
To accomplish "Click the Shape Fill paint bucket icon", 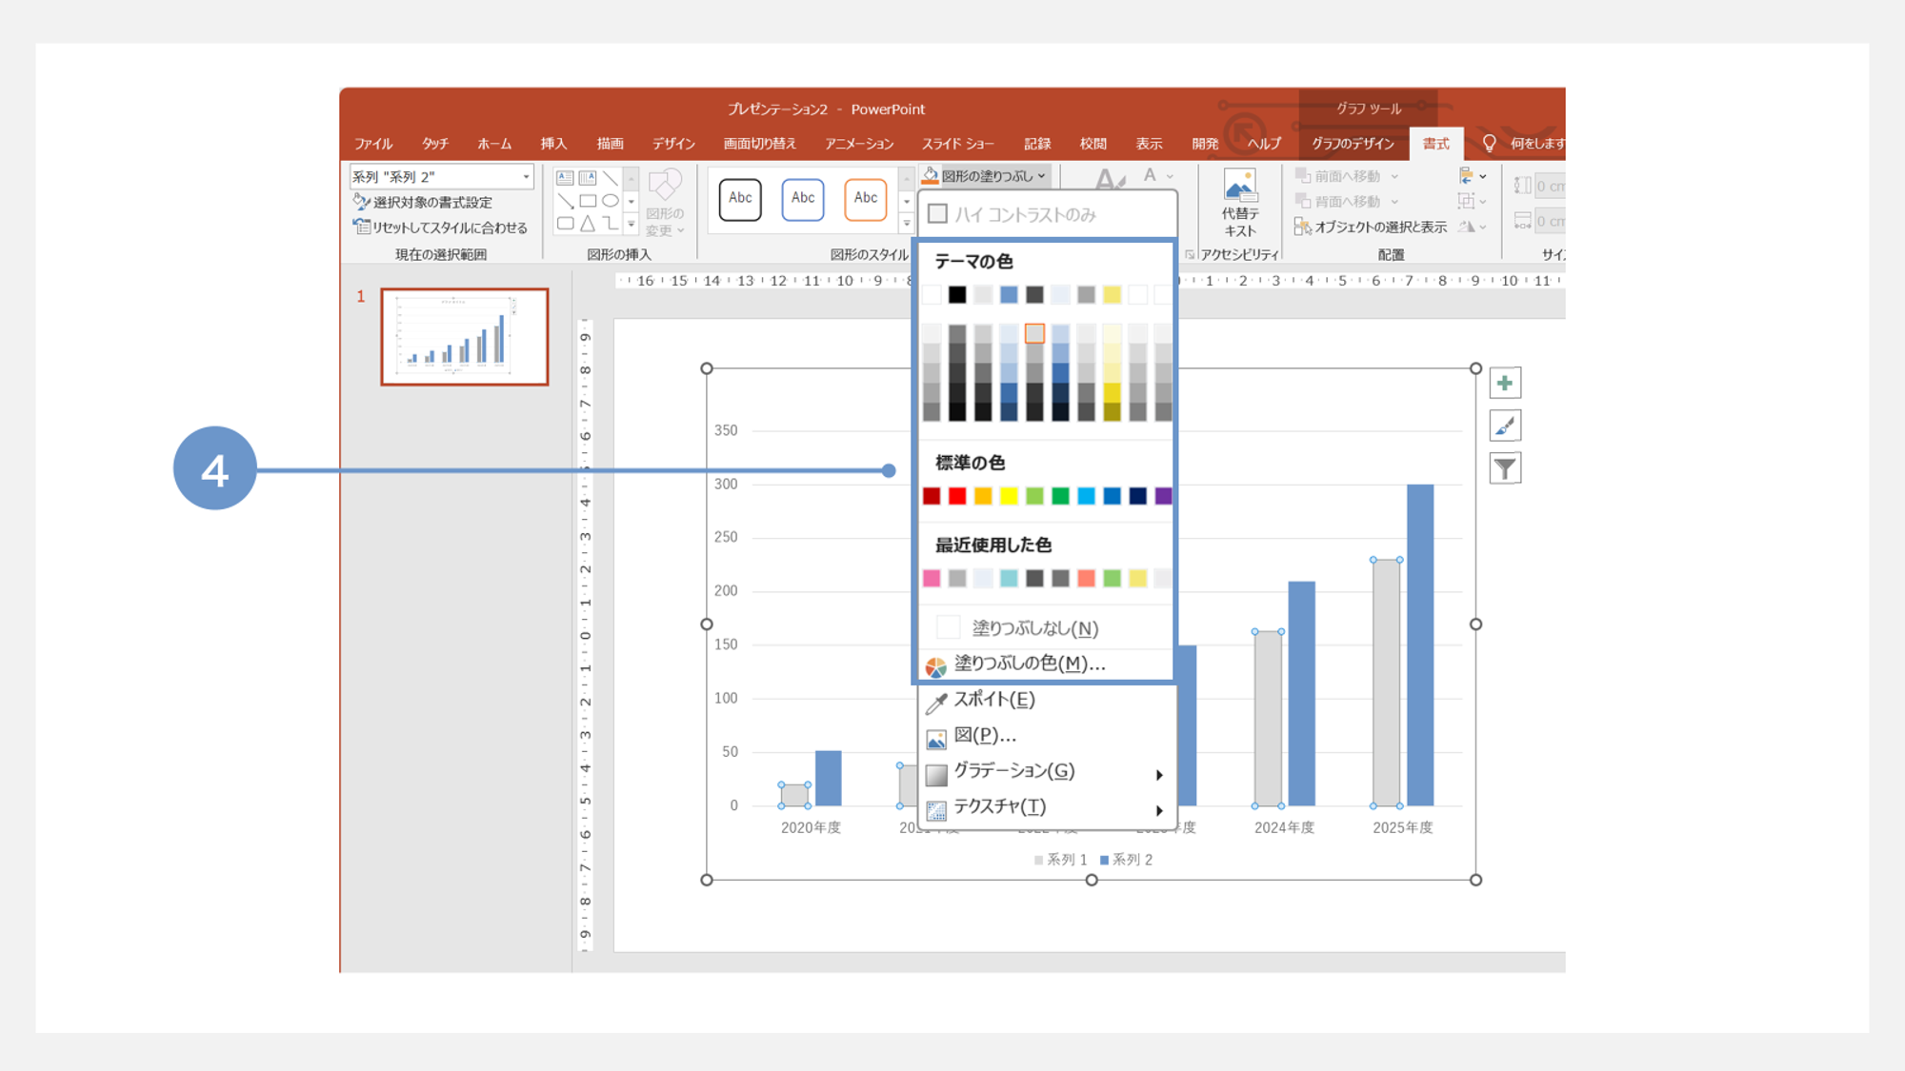I will (931, 176).
